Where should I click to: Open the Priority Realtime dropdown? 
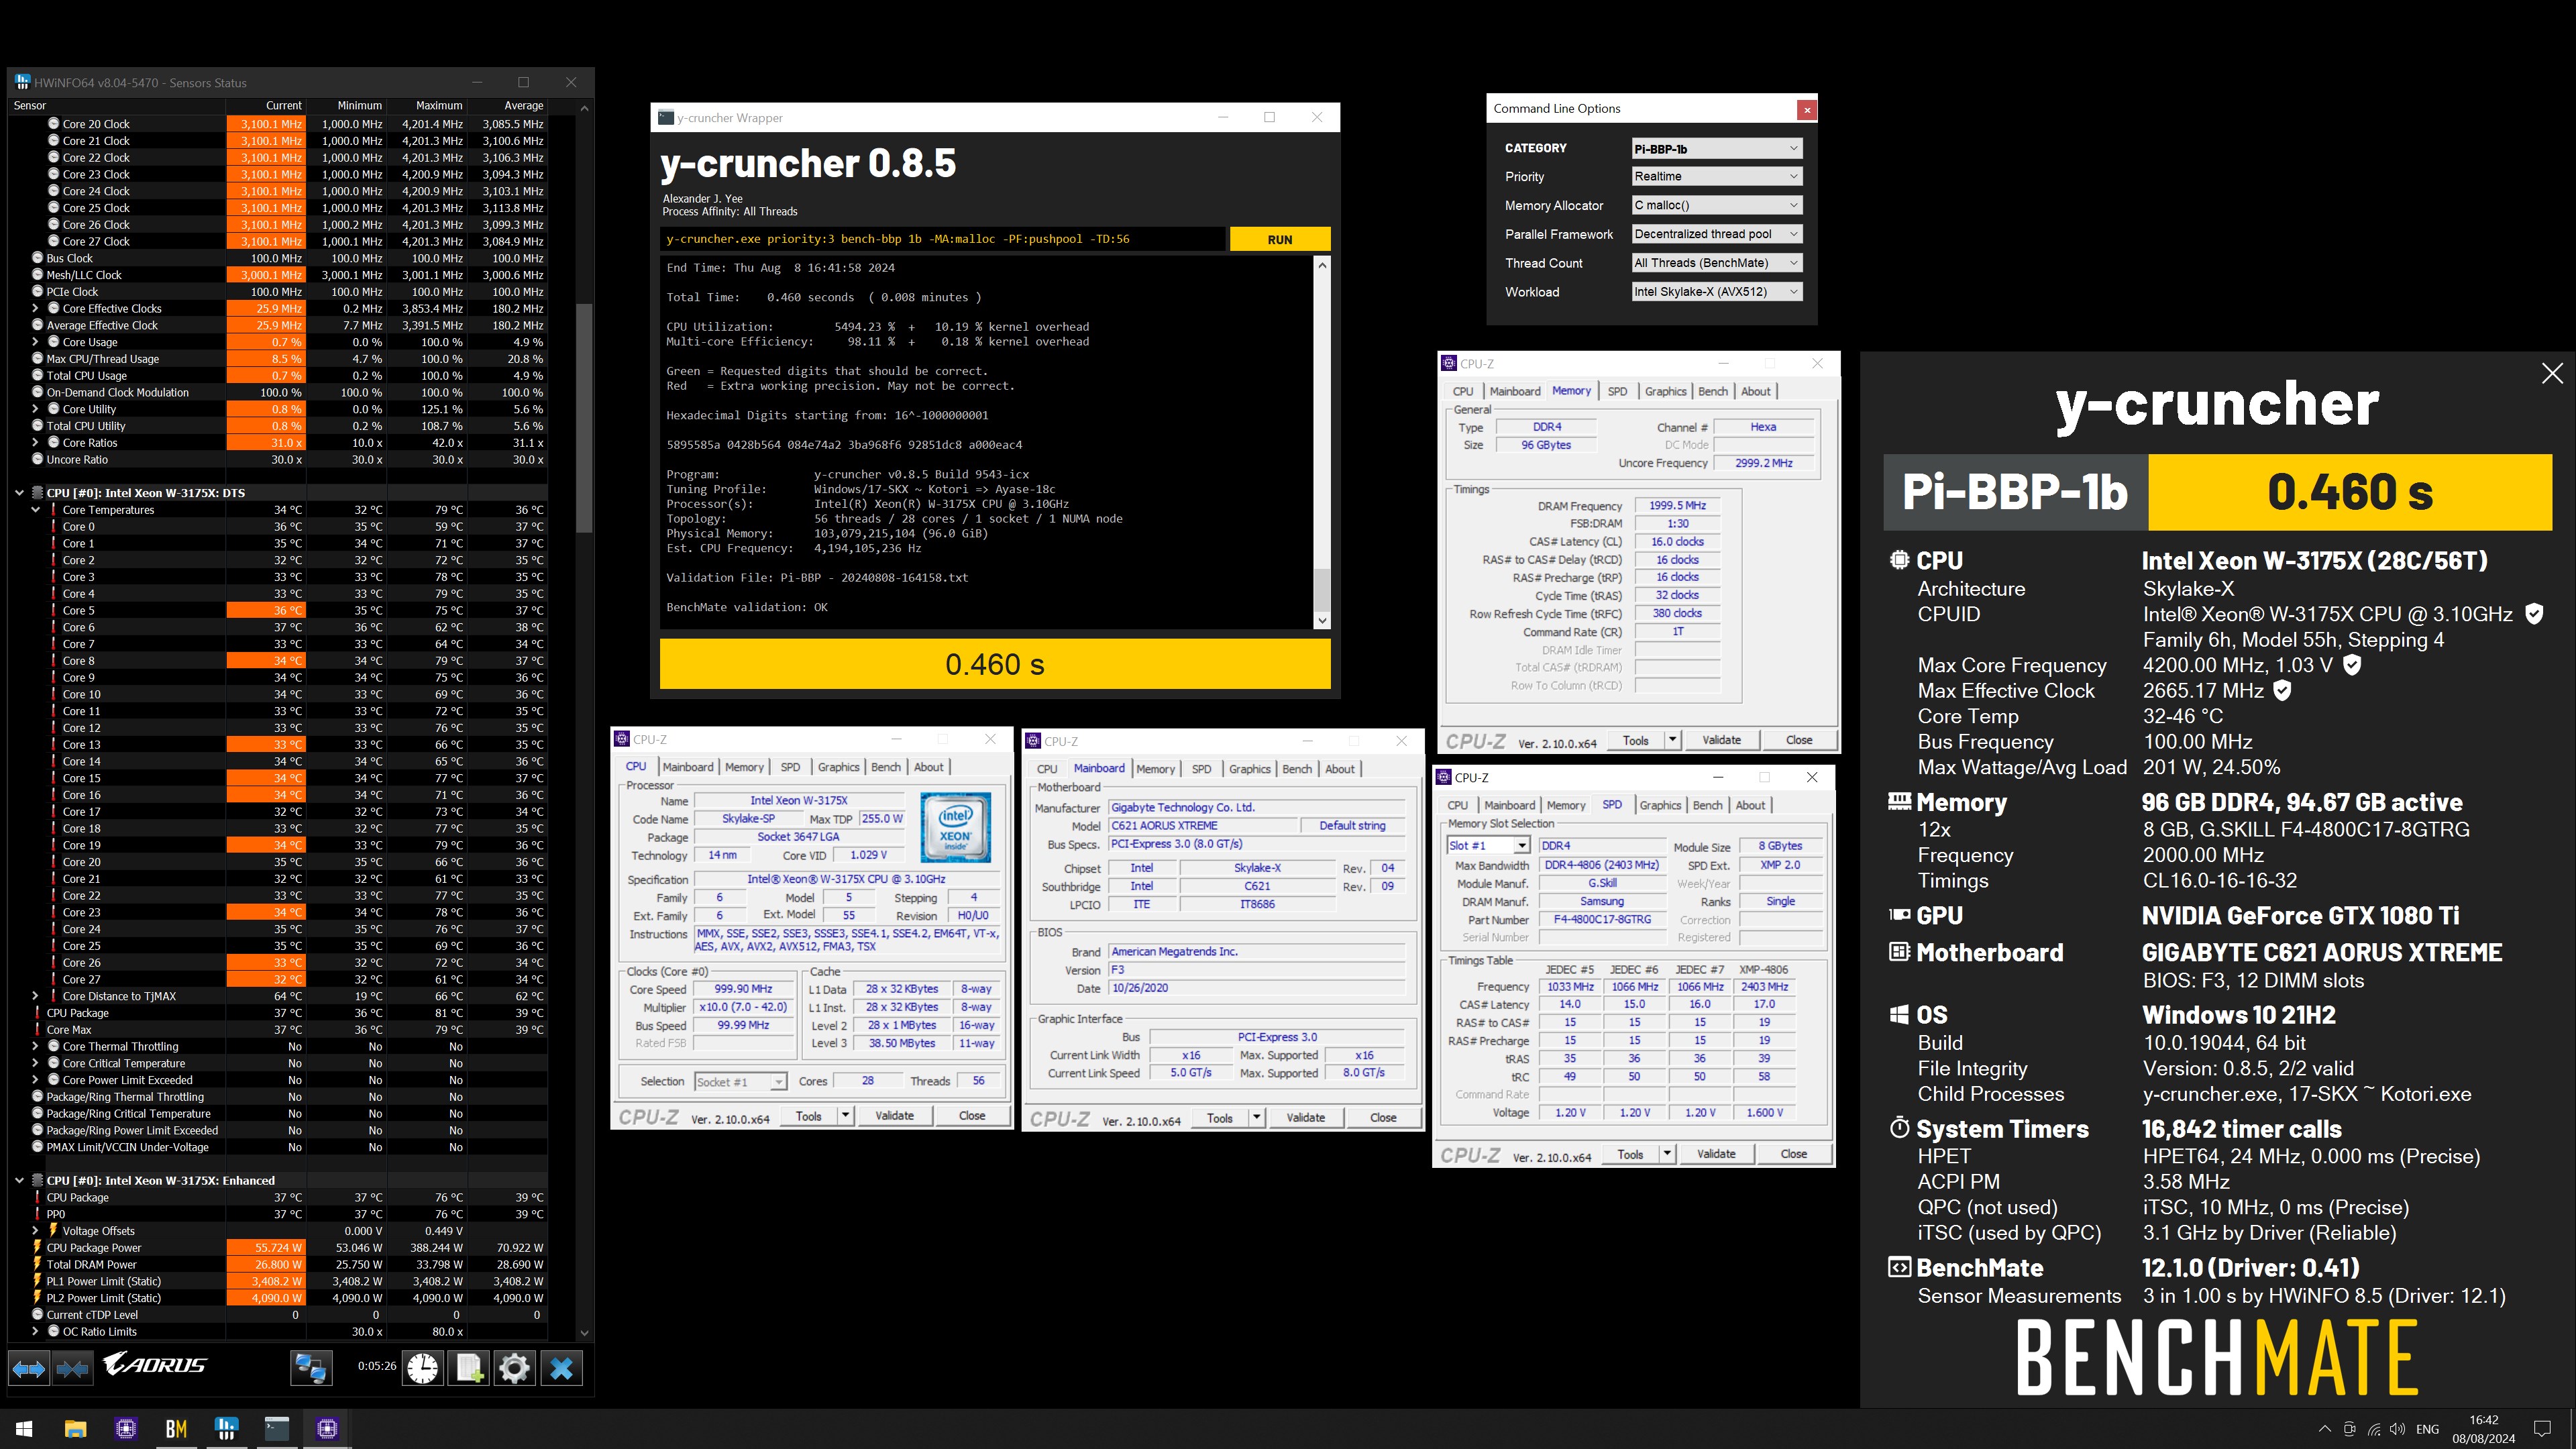1716,176
